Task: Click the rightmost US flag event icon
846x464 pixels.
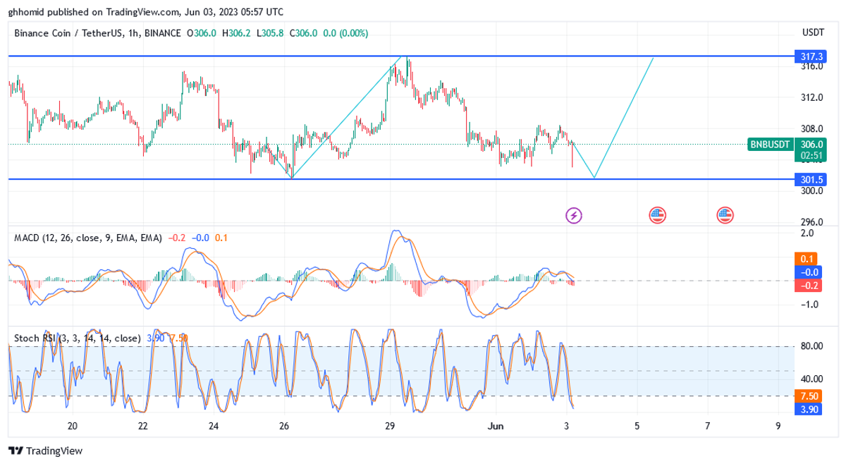Action: click(725, 215)
